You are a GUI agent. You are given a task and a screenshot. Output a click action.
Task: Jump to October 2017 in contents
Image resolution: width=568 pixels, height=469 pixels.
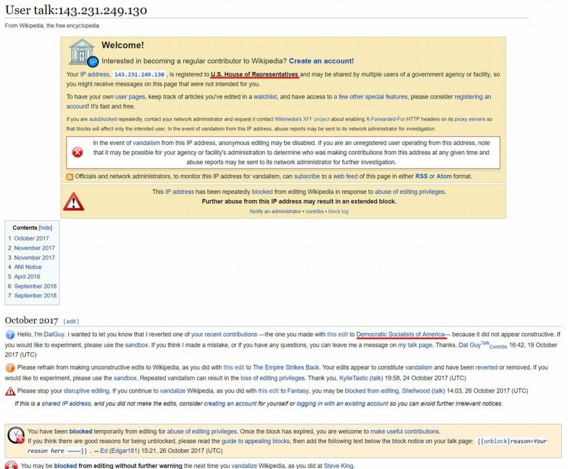click(x=32, y=238)
